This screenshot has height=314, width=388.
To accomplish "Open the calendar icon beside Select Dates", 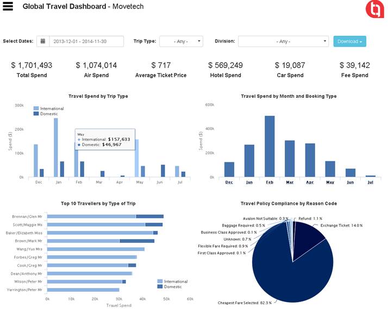I will point(43,41).
